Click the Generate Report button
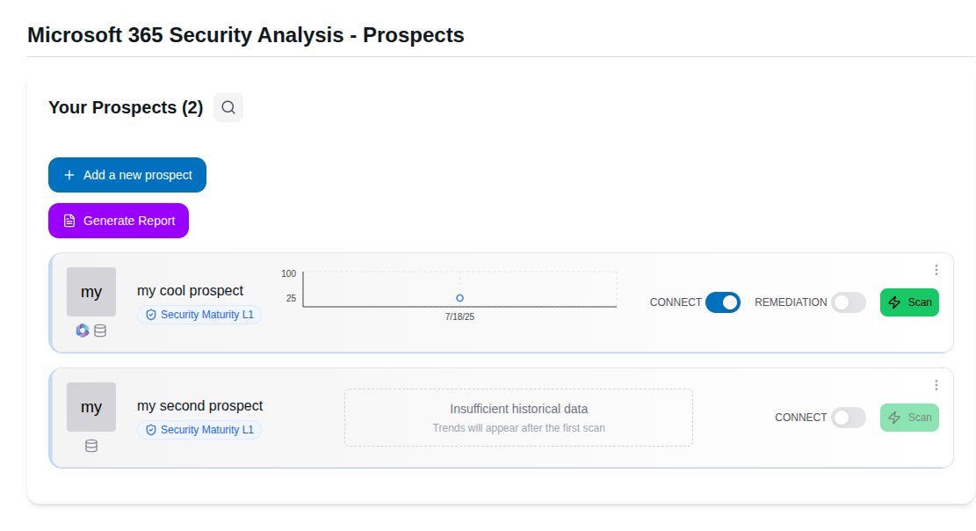 point(119,220)
